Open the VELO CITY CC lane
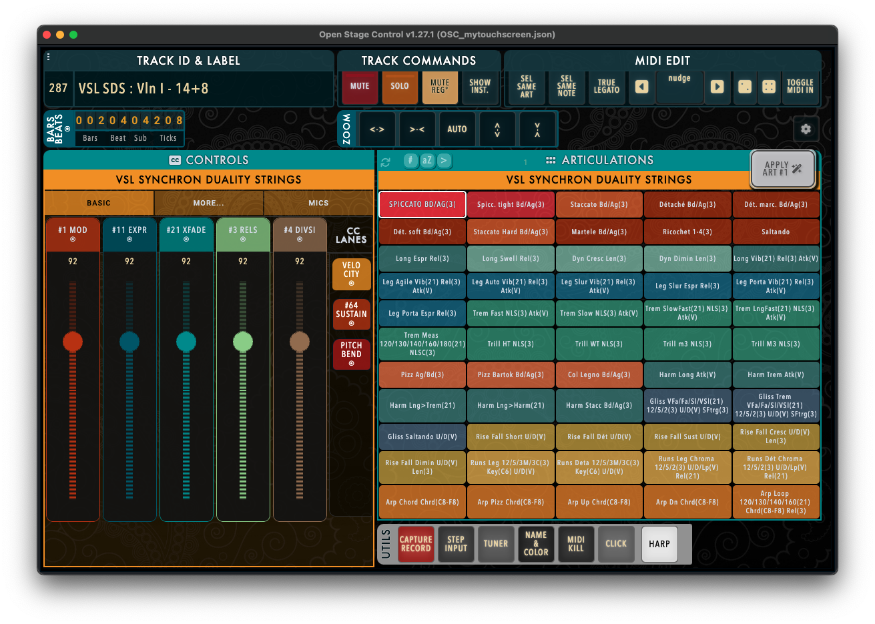Image resolution: width=875 pixels, height=624 pixels. [x=351, y=274]
